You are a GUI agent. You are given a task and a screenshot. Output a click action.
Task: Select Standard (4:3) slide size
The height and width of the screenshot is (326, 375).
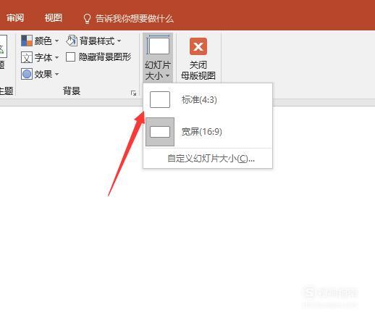208,99
